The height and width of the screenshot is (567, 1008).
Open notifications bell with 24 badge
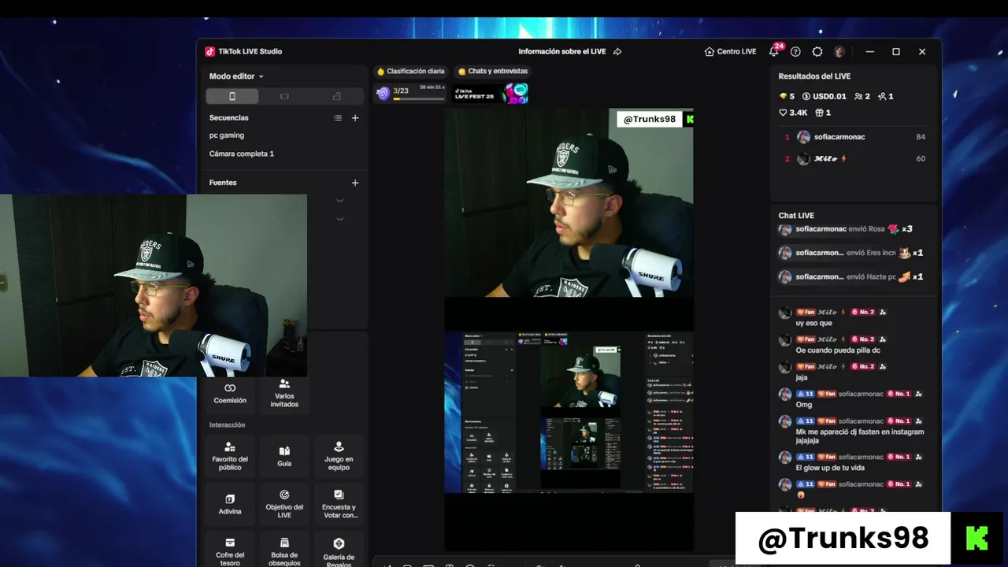pyautogui.click(x=774, y=51)
